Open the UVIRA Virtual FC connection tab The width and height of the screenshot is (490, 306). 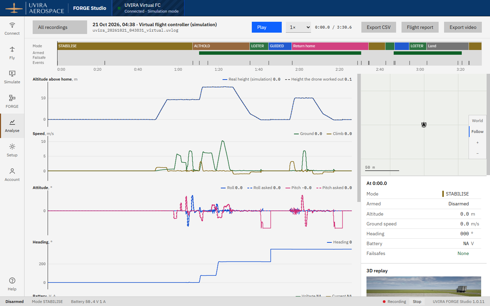point(148,8)
